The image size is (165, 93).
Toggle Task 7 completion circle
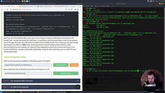point(9,87)
